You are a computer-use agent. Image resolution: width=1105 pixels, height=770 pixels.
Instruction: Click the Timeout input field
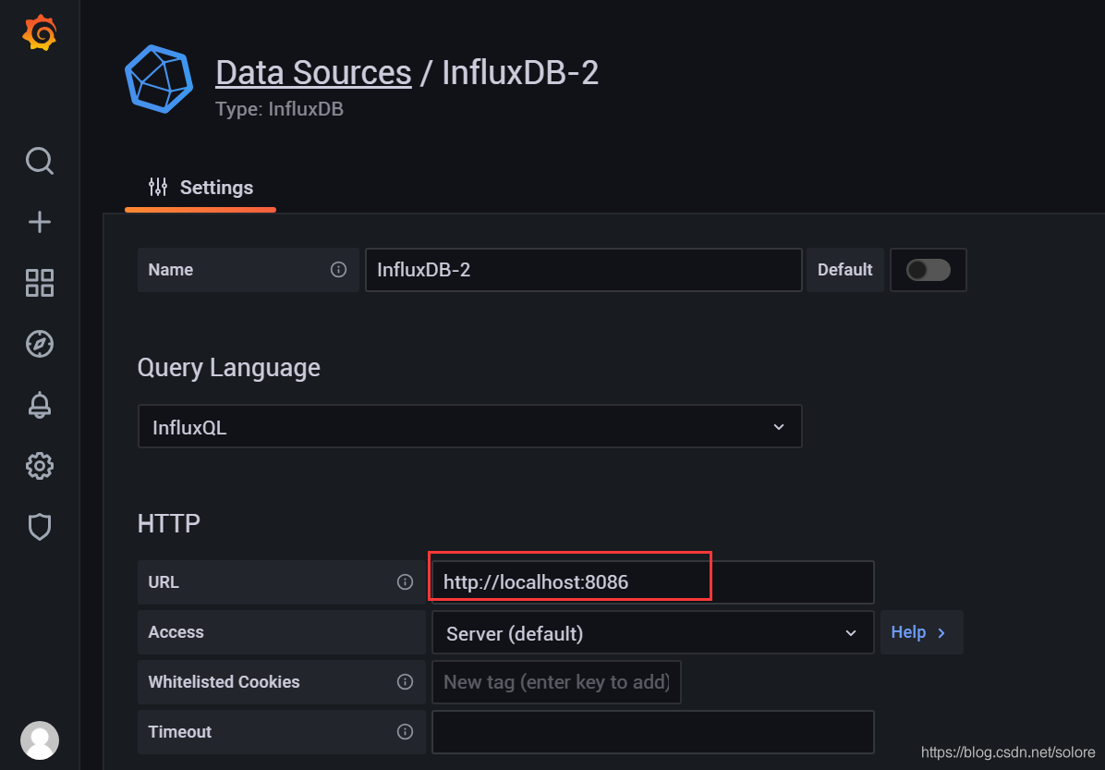point(652,732)
